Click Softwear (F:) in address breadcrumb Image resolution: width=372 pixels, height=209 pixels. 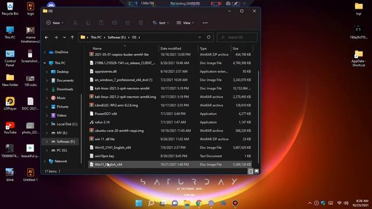click(116, 37)
